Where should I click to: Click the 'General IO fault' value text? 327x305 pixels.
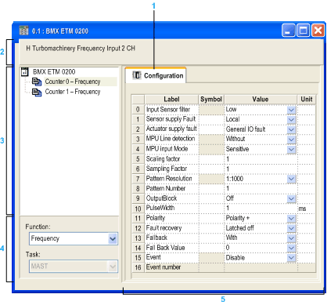(x=246, y=129)
